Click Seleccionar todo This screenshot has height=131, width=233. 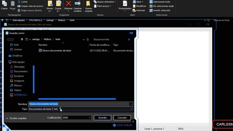160,2
